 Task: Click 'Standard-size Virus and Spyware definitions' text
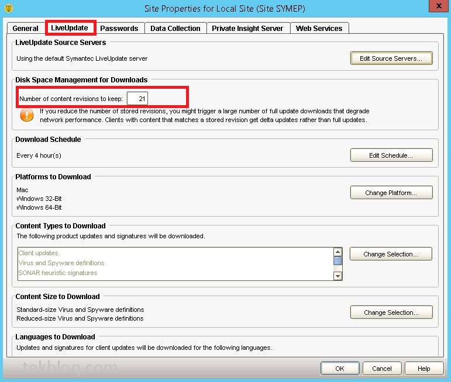pyautogui.click(x=80, y=310)
